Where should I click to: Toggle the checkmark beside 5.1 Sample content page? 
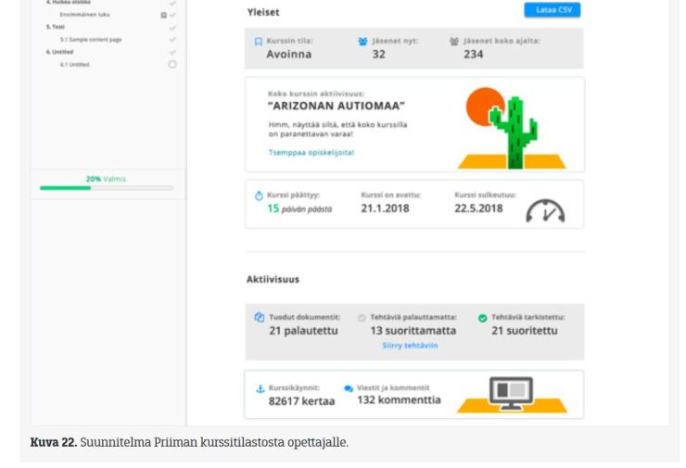click(x=172, y=40)
